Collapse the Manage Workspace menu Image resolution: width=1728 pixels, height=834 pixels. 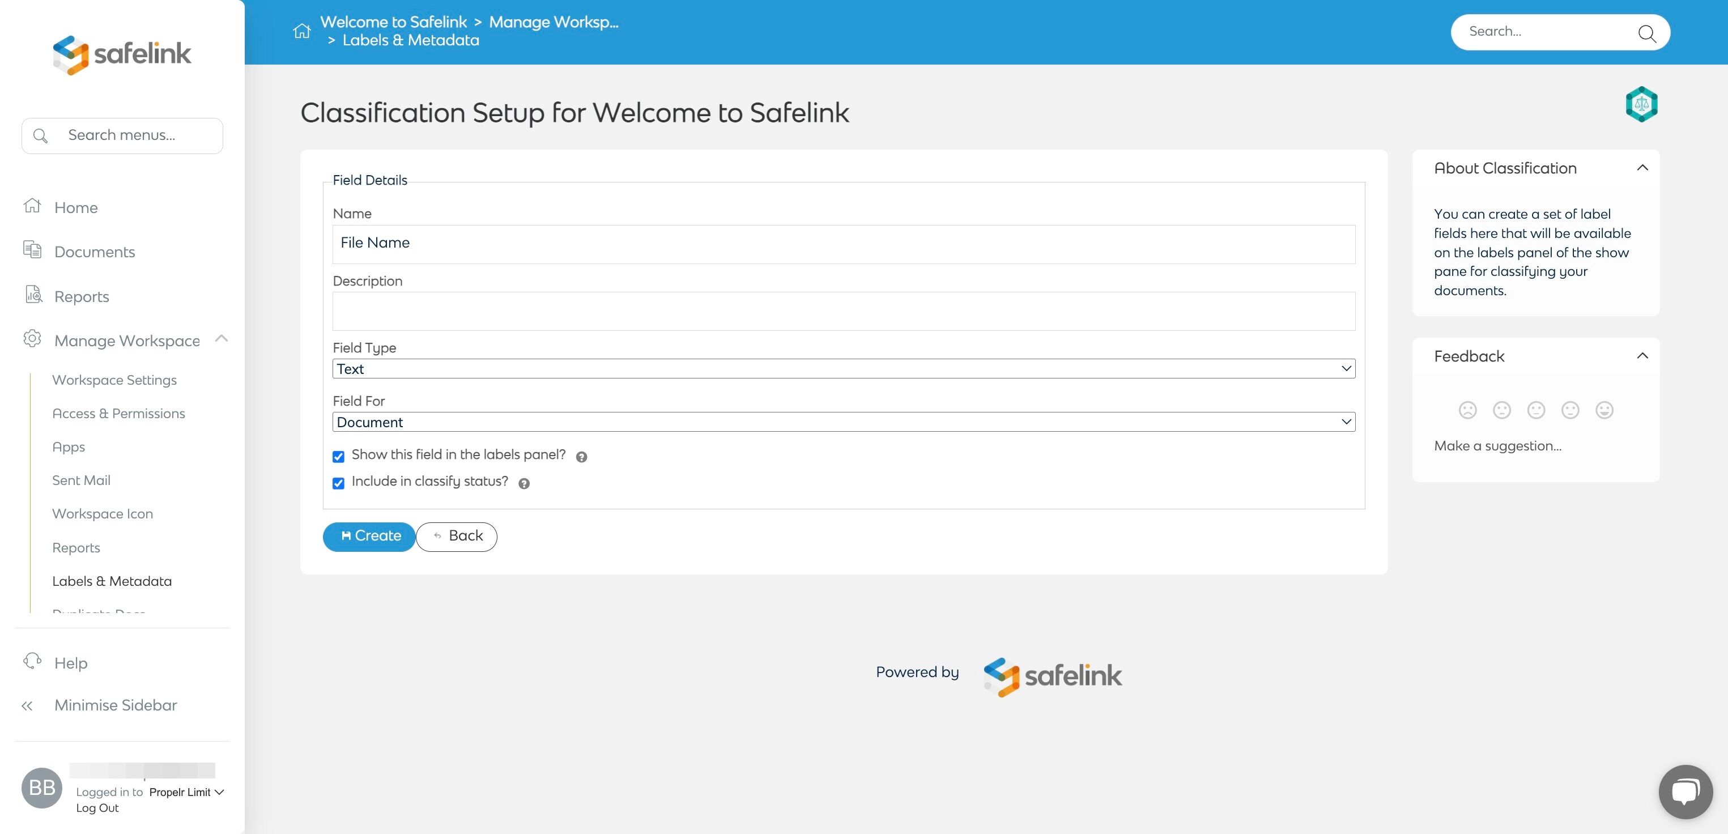(x=222, y=339)
